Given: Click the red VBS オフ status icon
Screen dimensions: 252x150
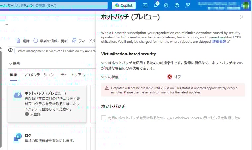Looking at the screenshot, I should click(x=170, y=77).
